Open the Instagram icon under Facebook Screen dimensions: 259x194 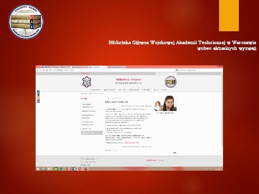38,95
